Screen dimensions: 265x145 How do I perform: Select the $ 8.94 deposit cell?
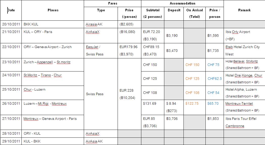click(x=174, y=107)
